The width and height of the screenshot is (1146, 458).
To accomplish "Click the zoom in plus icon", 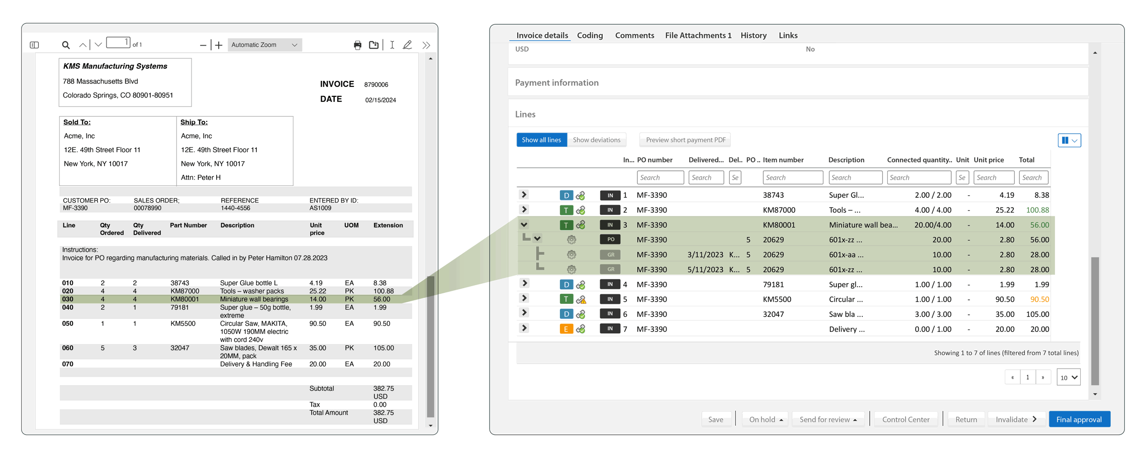I will coord(219,45).
